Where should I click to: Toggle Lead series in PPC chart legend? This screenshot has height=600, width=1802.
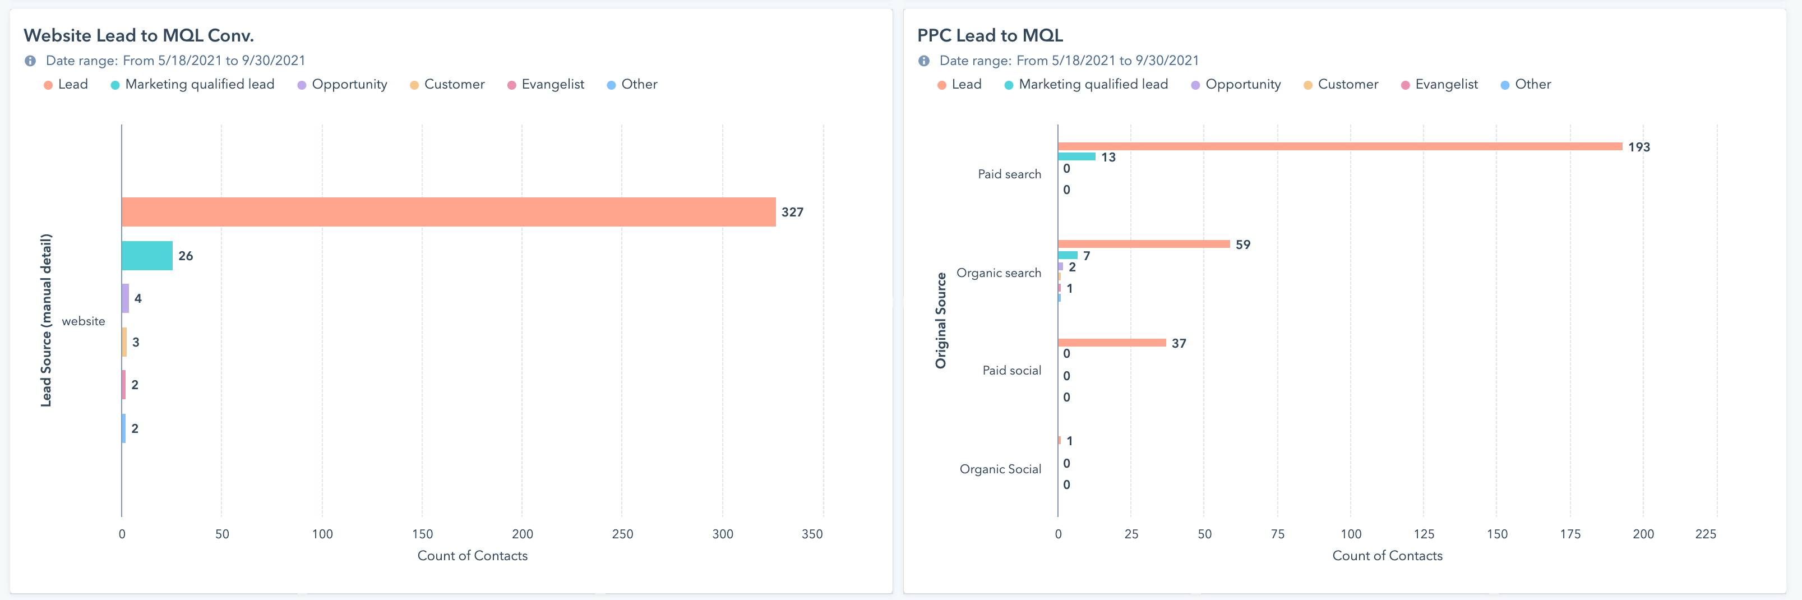point(960,85)
